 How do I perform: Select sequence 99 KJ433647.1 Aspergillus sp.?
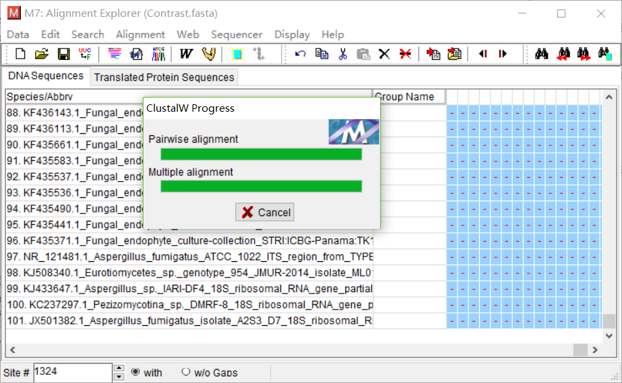[x=189, y=289]
